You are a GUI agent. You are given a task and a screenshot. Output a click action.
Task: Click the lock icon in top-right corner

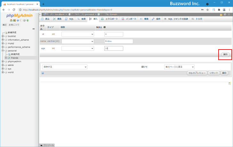click(x=221, y=14)
